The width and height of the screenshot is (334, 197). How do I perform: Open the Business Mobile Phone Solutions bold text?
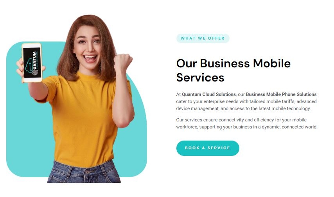pos(281,94)
